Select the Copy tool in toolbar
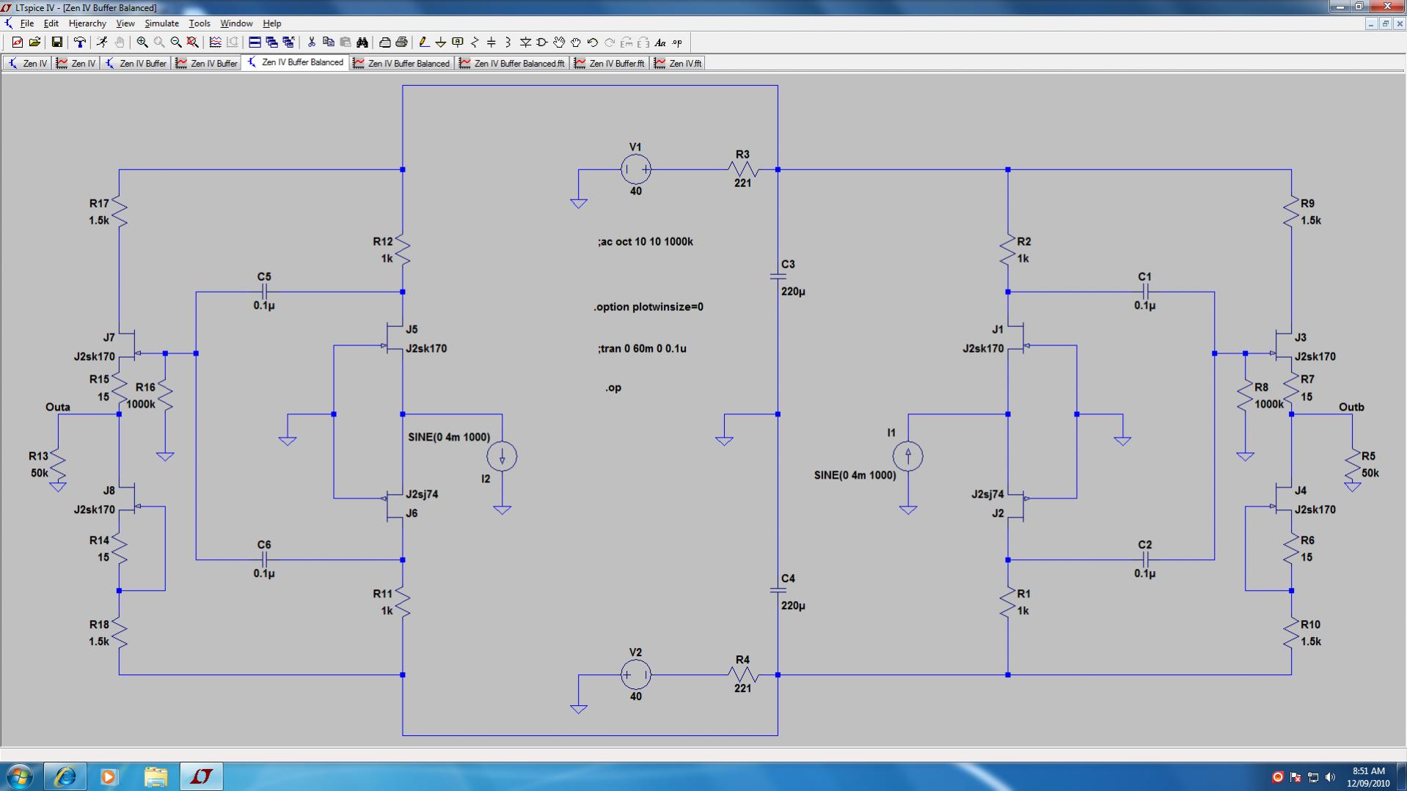1407x791 pixels. pyautogui.click(x=329, y=43)
